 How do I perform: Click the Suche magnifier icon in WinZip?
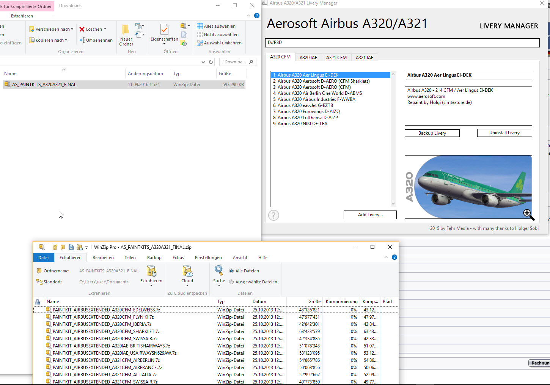219,270
